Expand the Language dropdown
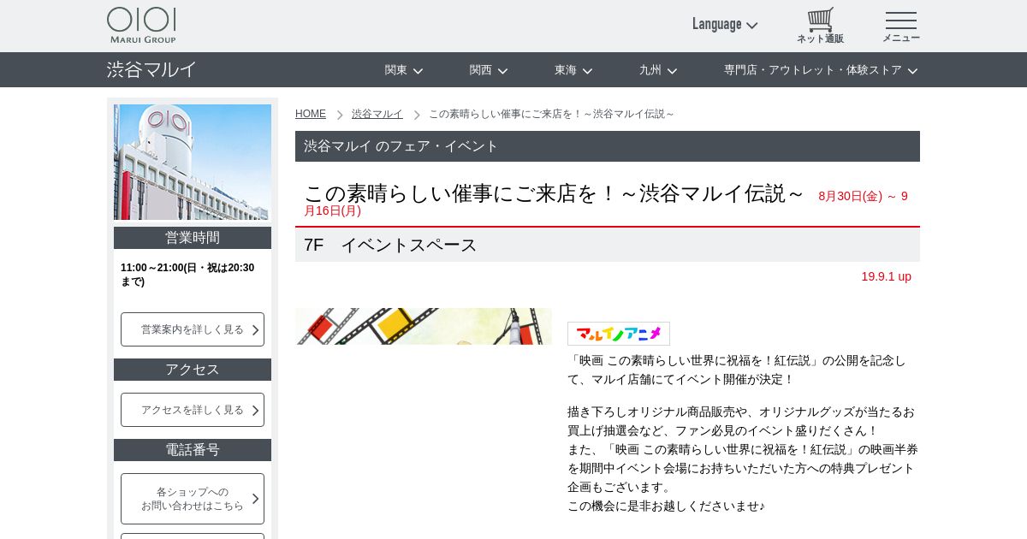1027x539 pixels. (725, 24)
